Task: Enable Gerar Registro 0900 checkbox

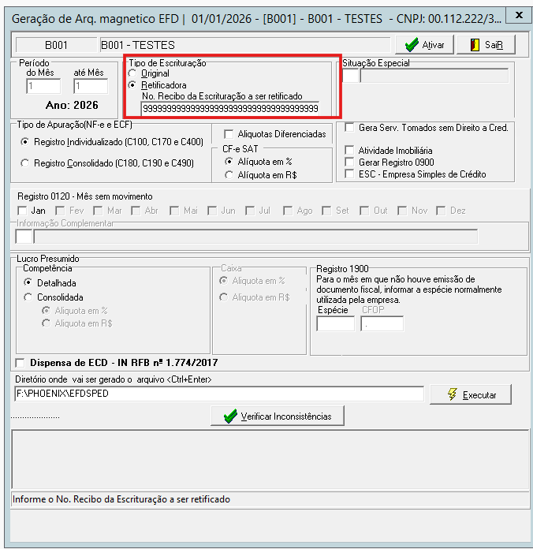Action: click(x=349, y=162)
